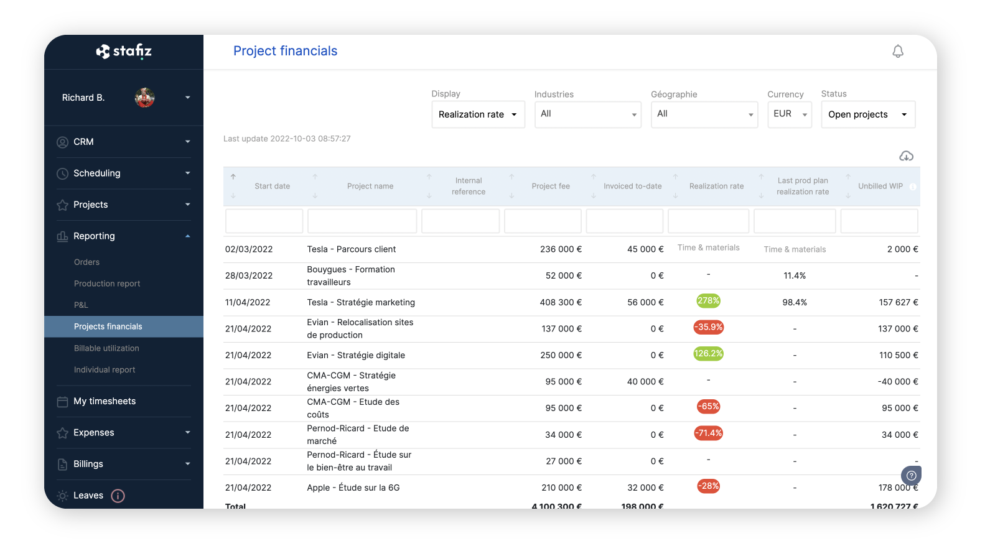Sort ascending by Start date arrow
This screenshot has height=546, width=985.
[x=233, y=177]
